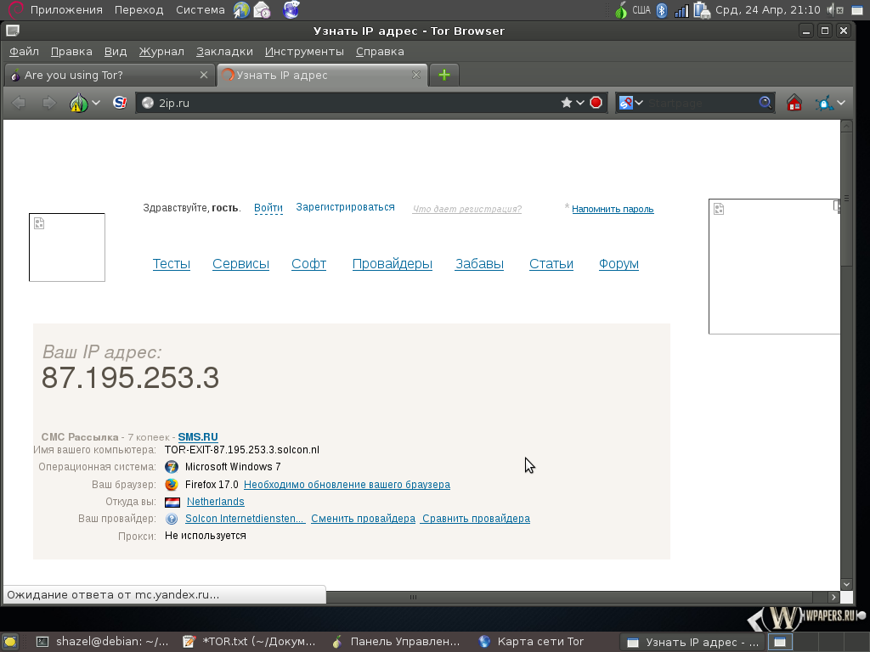This screenshot has width=870, height=652.
Task: Close the 'Are you using Tor?' tab
Action: (203, 75)
